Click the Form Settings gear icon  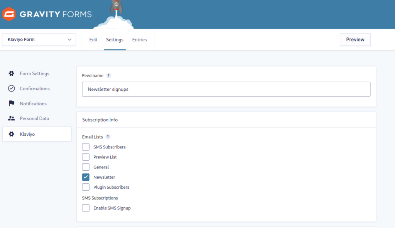11,73
